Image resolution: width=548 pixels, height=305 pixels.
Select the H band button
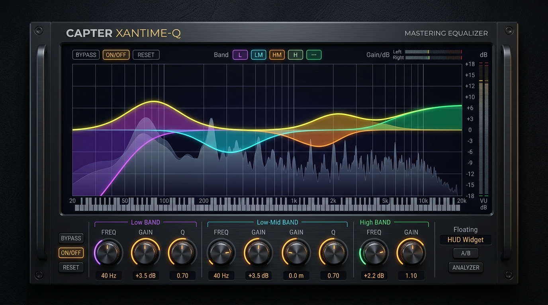click(x=296, y=55)
